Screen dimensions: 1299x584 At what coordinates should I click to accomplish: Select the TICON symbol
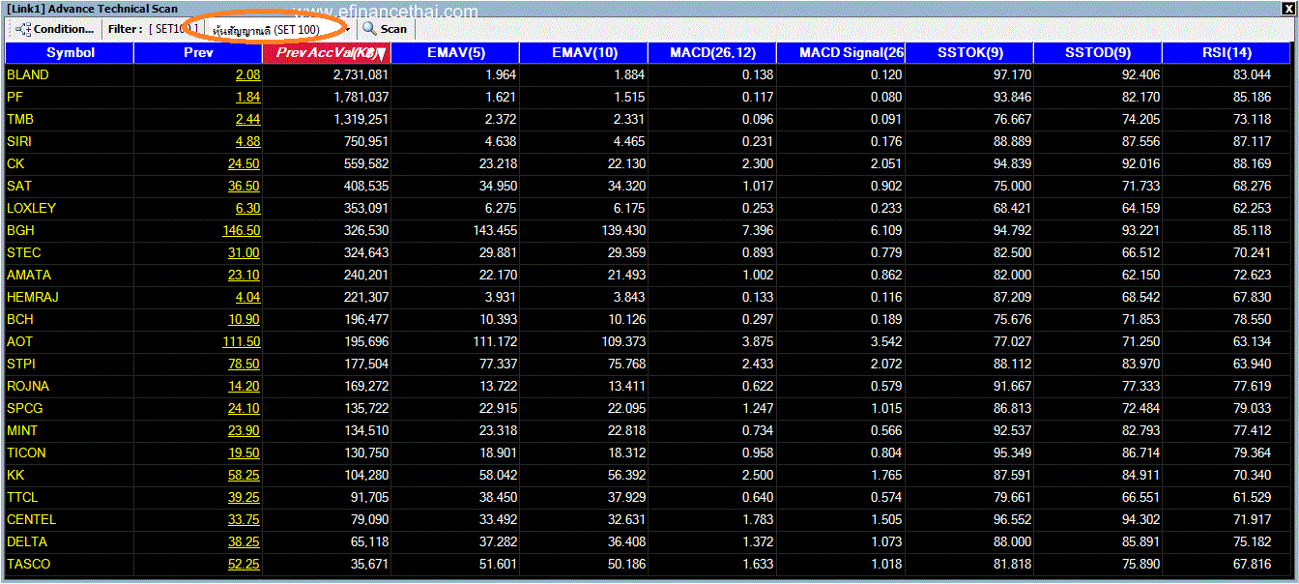[26, 453]
